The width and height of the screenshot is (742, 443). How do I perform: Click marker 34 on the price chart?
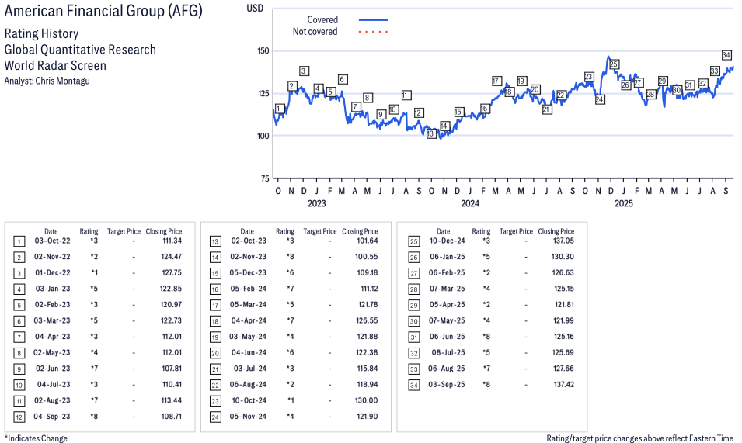pos(726,55)
